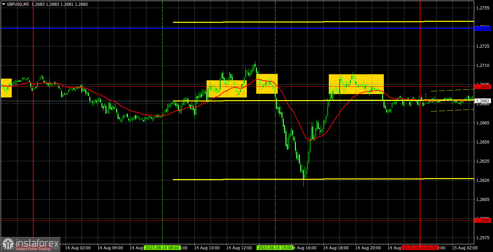Click the green 2023.08.14 15:00 time label
This screenshot has width=493, height=252.
click(x=275, y=248)
